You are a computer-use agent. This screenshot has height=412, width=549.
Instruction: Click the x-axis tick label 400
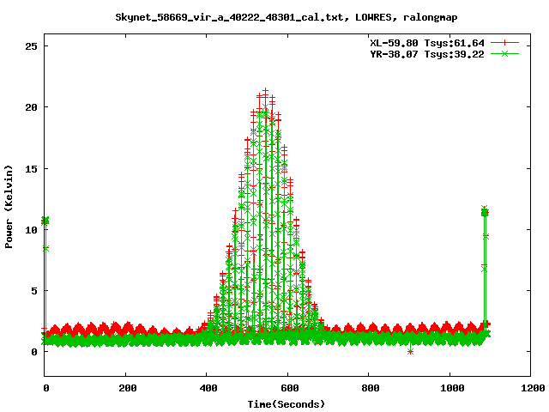pyautogui.click(x=208, y=388)
